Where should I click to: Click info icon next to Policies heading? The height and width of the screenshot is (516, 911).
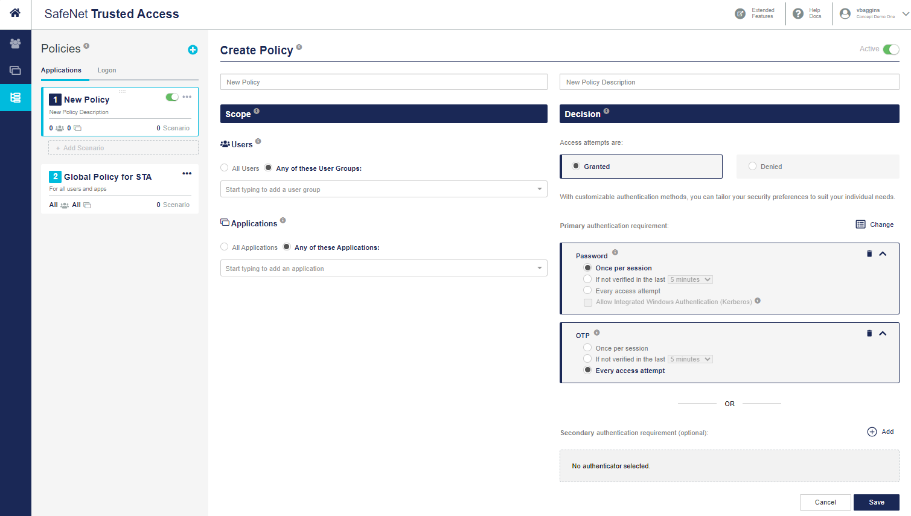click(x=86, y=45)
